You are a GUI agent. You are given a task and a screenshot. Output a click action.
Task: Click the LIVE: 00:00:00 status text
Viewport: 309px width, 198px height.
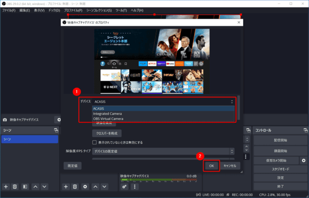click(x=213, y=195)
